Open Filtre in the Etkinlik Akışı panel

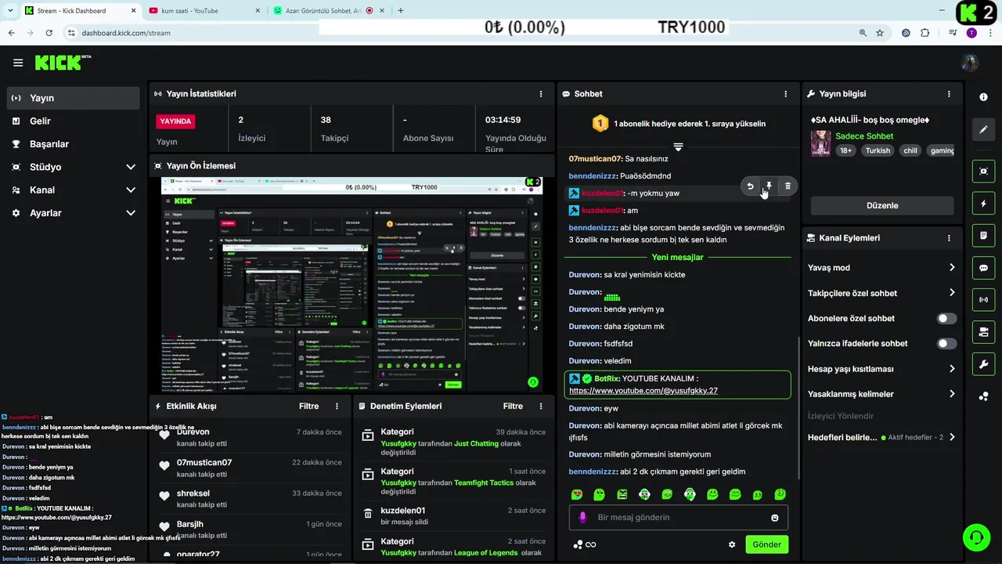(x=308, y=407)
